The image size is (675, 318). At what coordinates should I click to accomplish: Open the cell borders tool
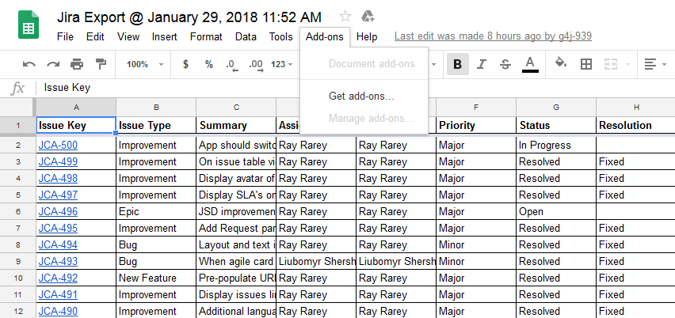[586, 64]
